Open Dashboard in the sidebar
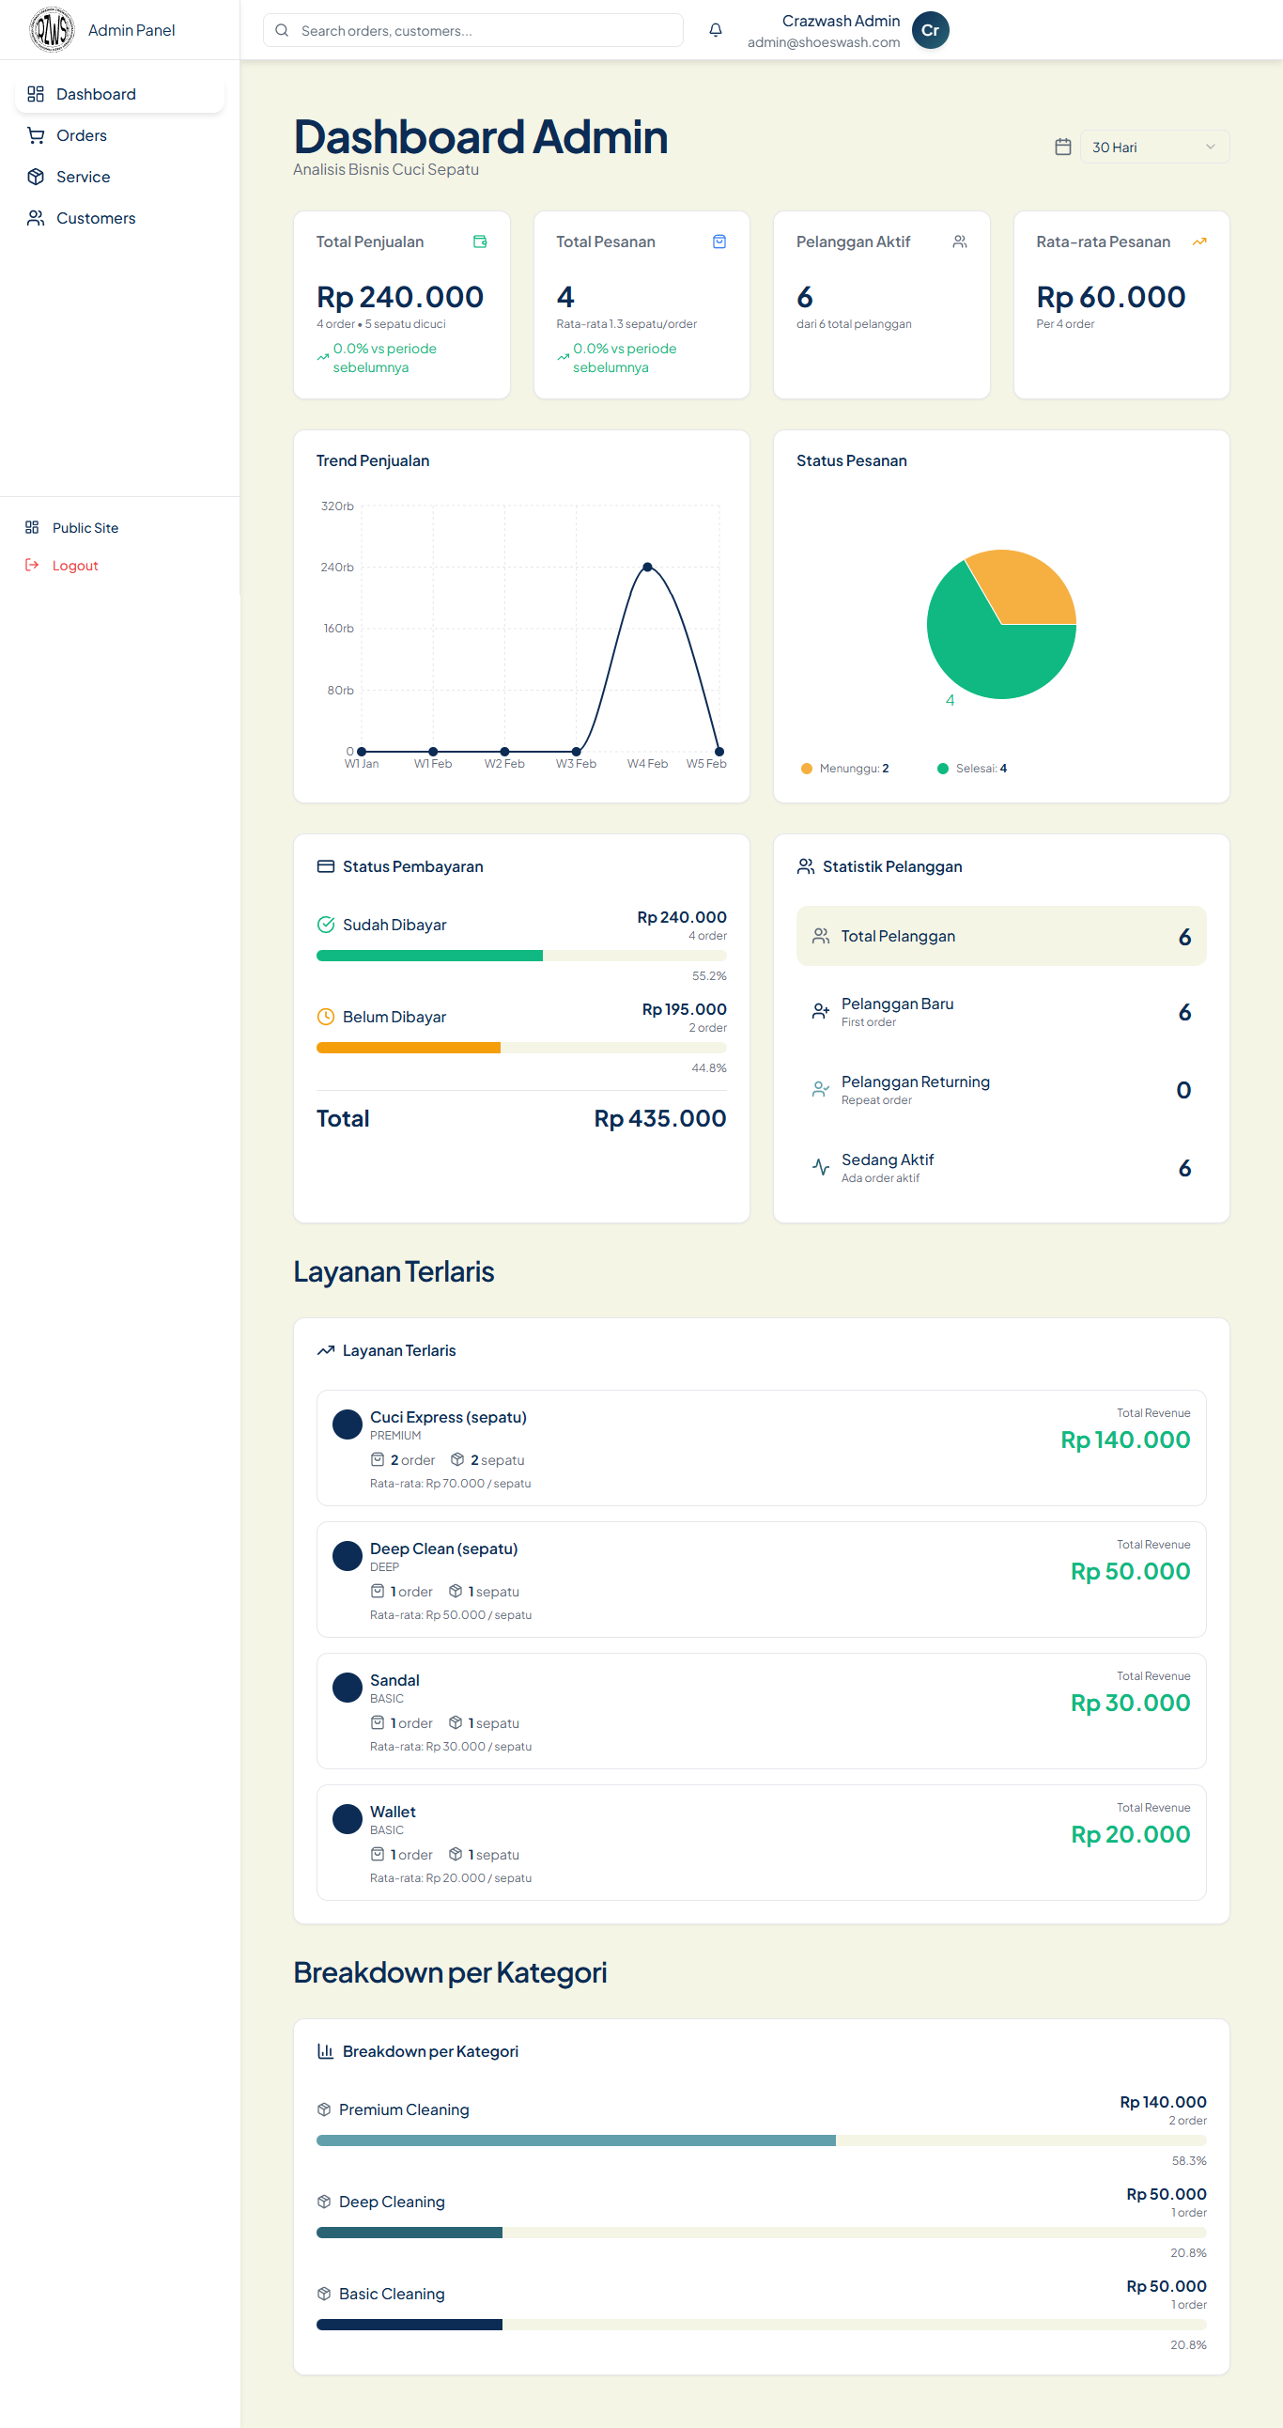Image resolution: width=1283 pixels, height=2428 pixels. [x=119, y=94]
